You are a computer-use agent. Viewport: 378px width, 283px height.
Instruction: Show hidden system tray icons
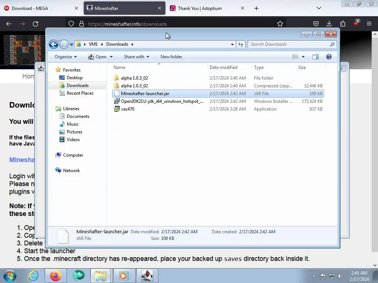click(x=314, y=276)
